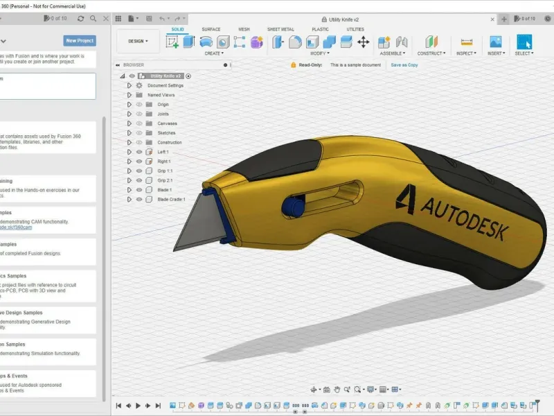Click the New Project button
Screen dimensions: 554x416
coord(80,41)
